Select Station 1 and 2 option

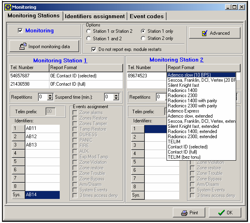tap(89, 38)
